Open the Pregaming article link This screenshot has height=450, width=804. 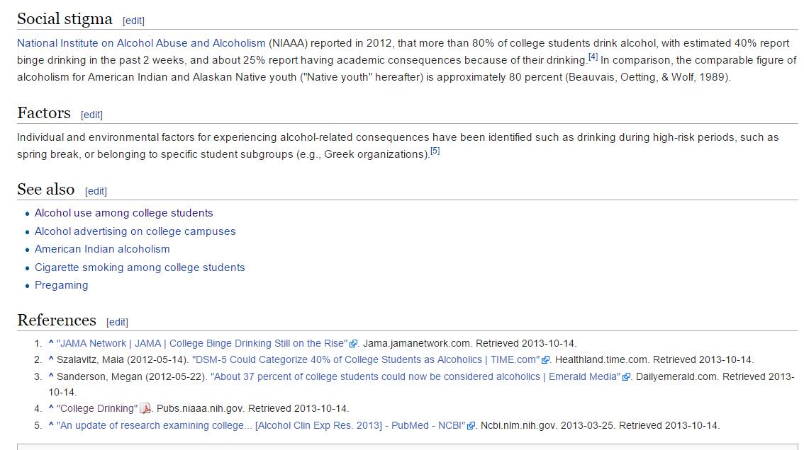pos(62,285)
